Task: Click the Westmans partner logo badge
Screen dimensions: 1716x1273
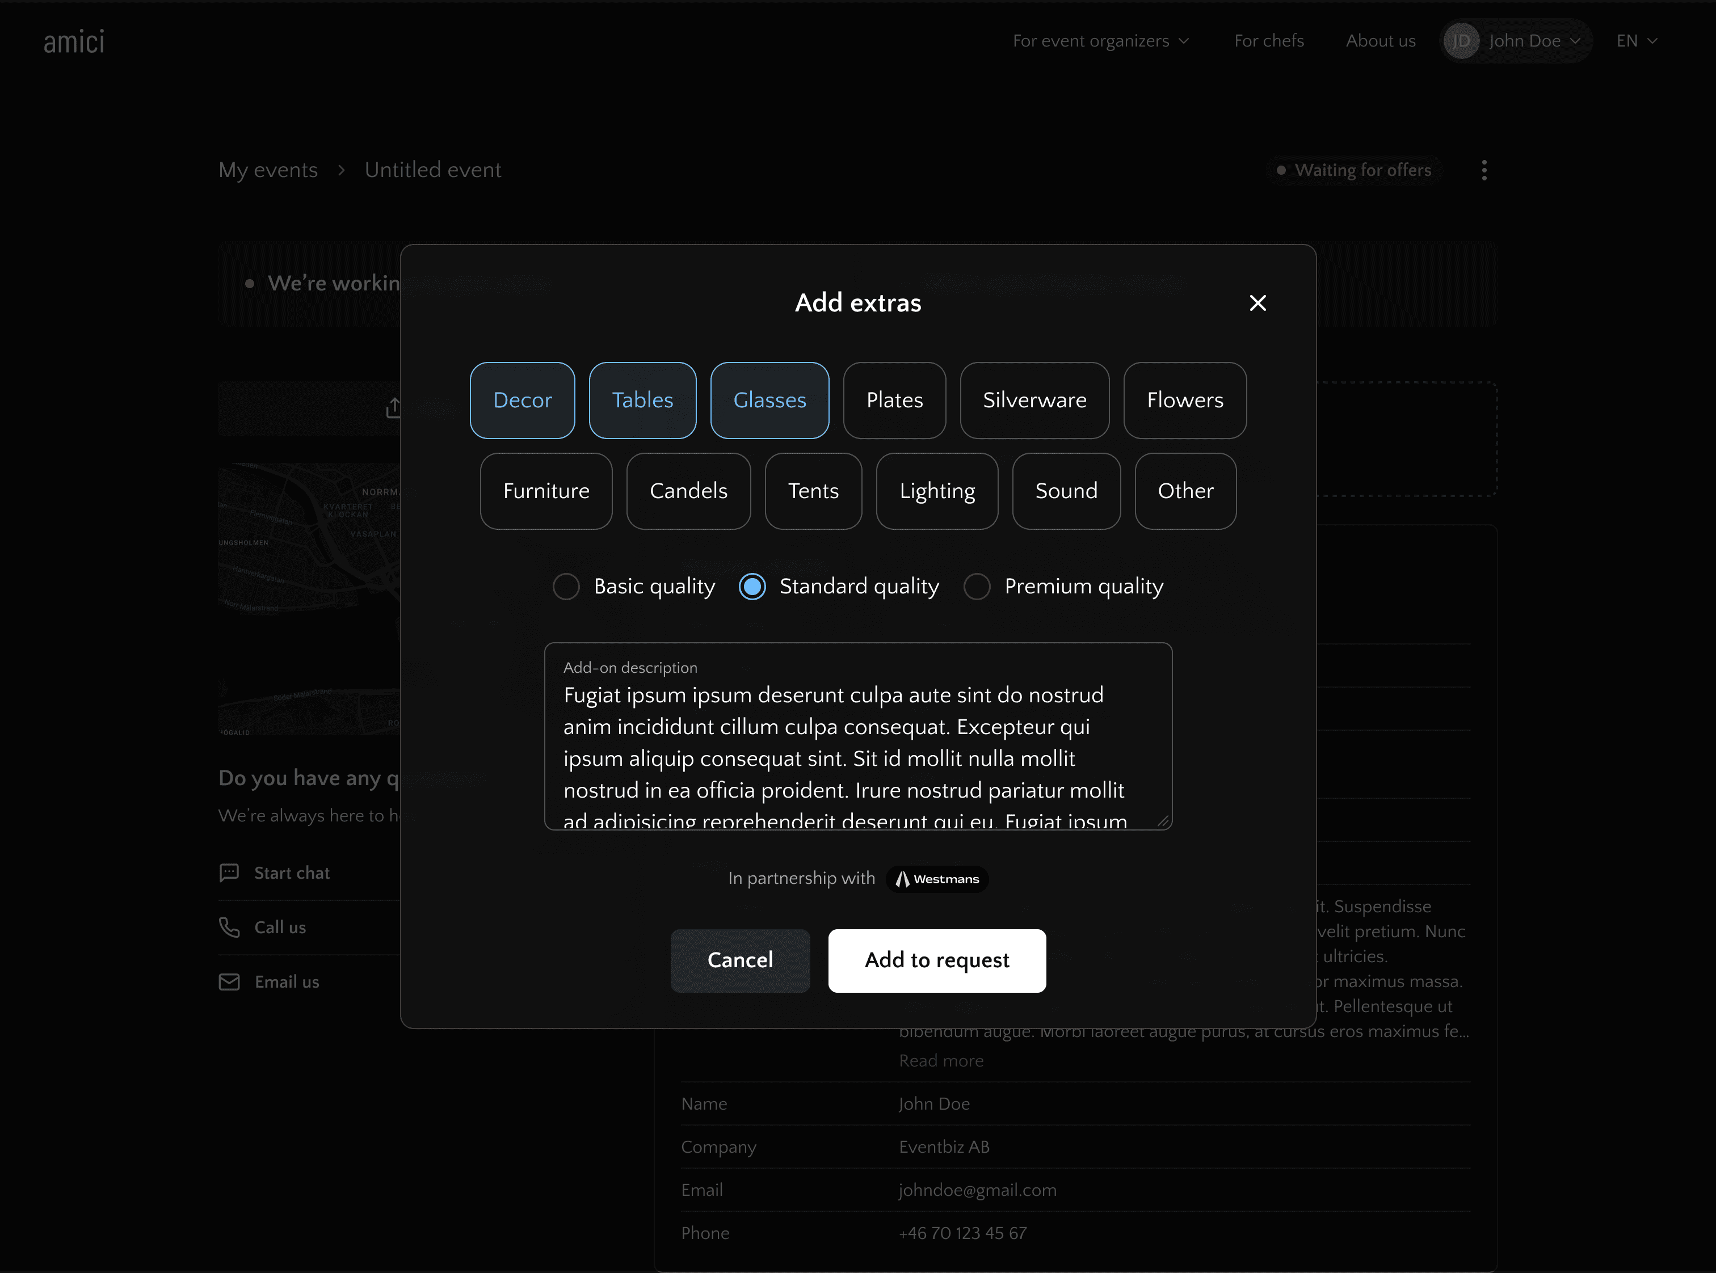Action: [x=937, y=879]
